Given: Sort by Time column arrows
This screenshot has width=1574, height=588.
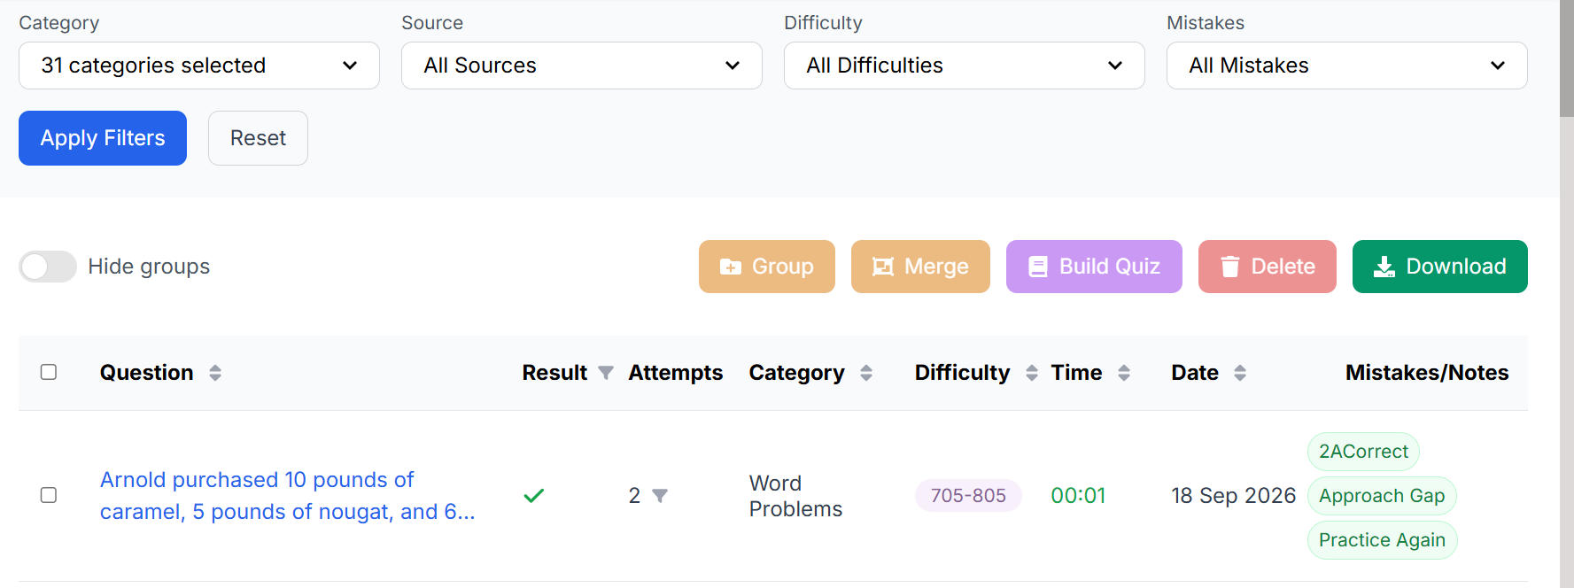Looking at the screenshot, I should 1124,373.
